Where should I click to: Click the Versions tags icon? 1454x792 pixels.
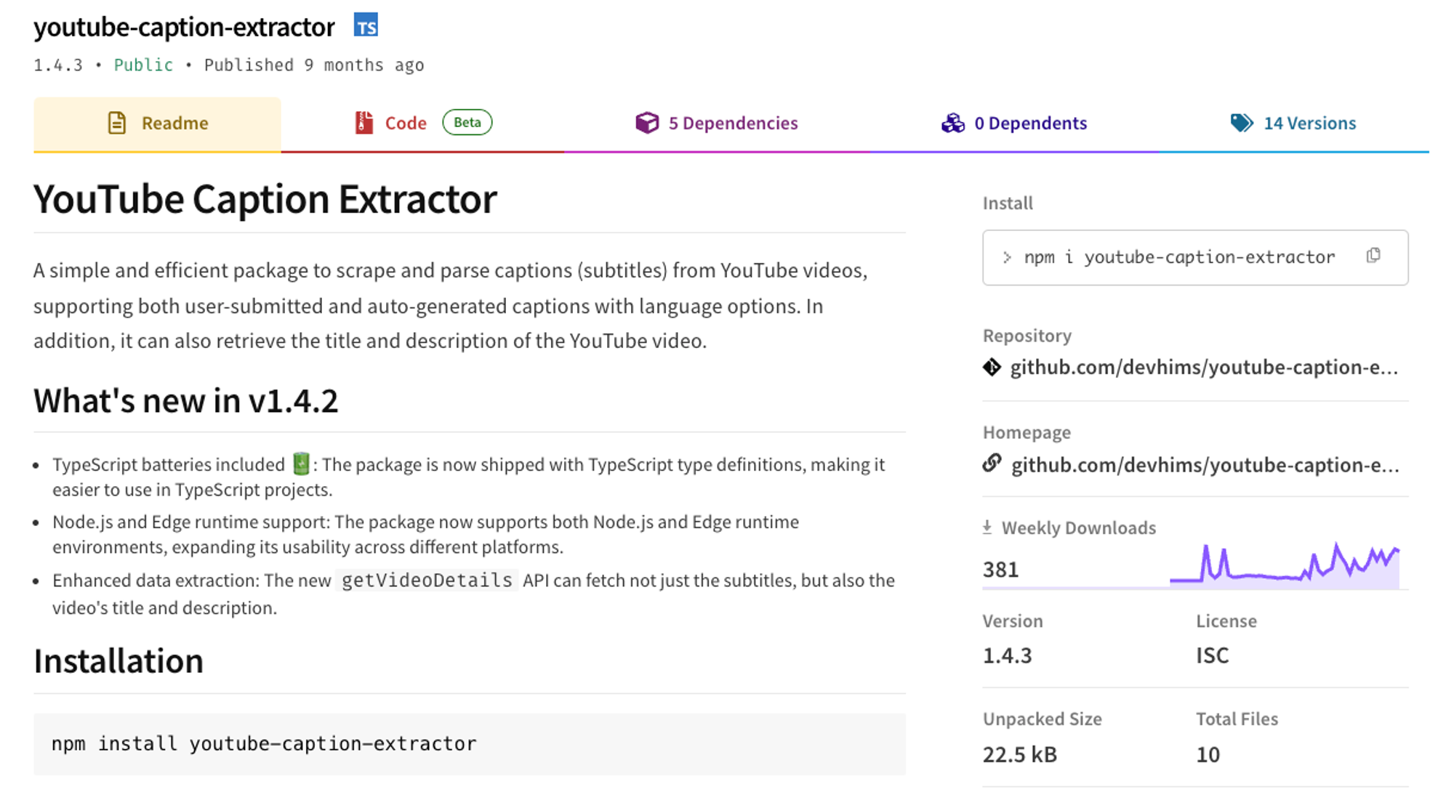[x=1242, y=123]
